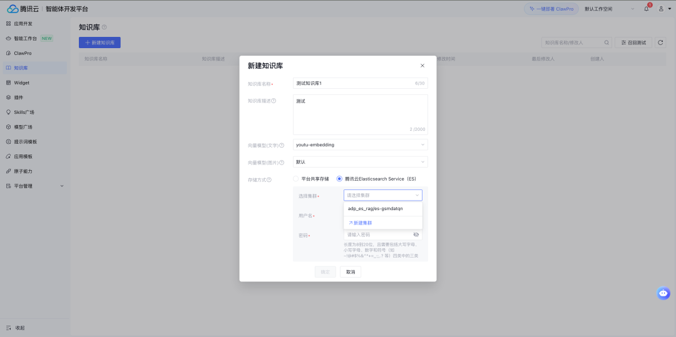Expand the 平台管理 sidebar section
Viewport: 676px width, 337px height.
coord(61,186)
